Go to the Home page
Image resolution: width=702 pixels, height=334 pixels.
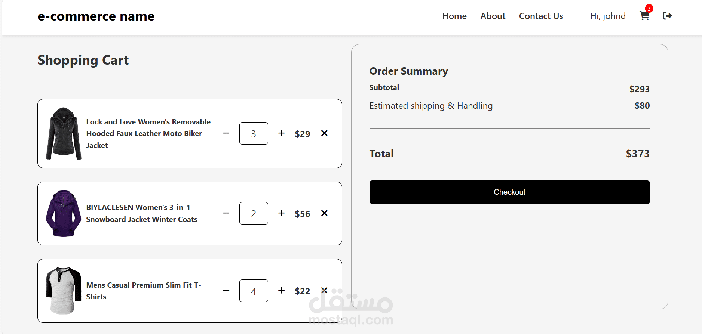(454, 16)
